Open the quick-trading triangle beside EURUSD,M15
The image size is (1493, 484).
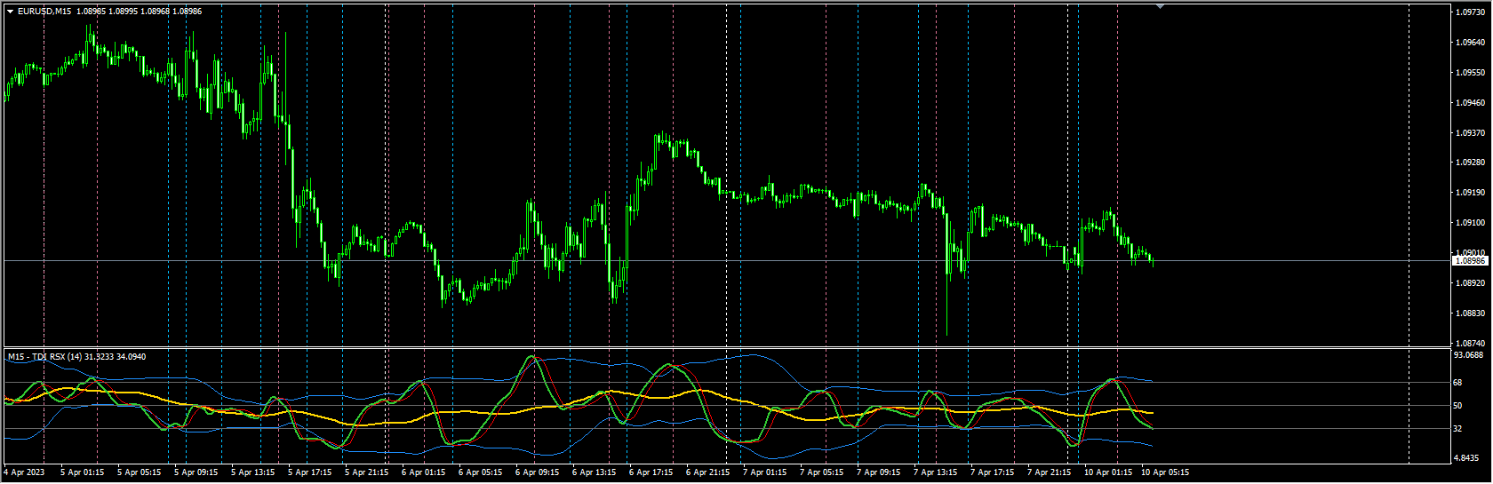pyautogui.click(x=10, y=12)
